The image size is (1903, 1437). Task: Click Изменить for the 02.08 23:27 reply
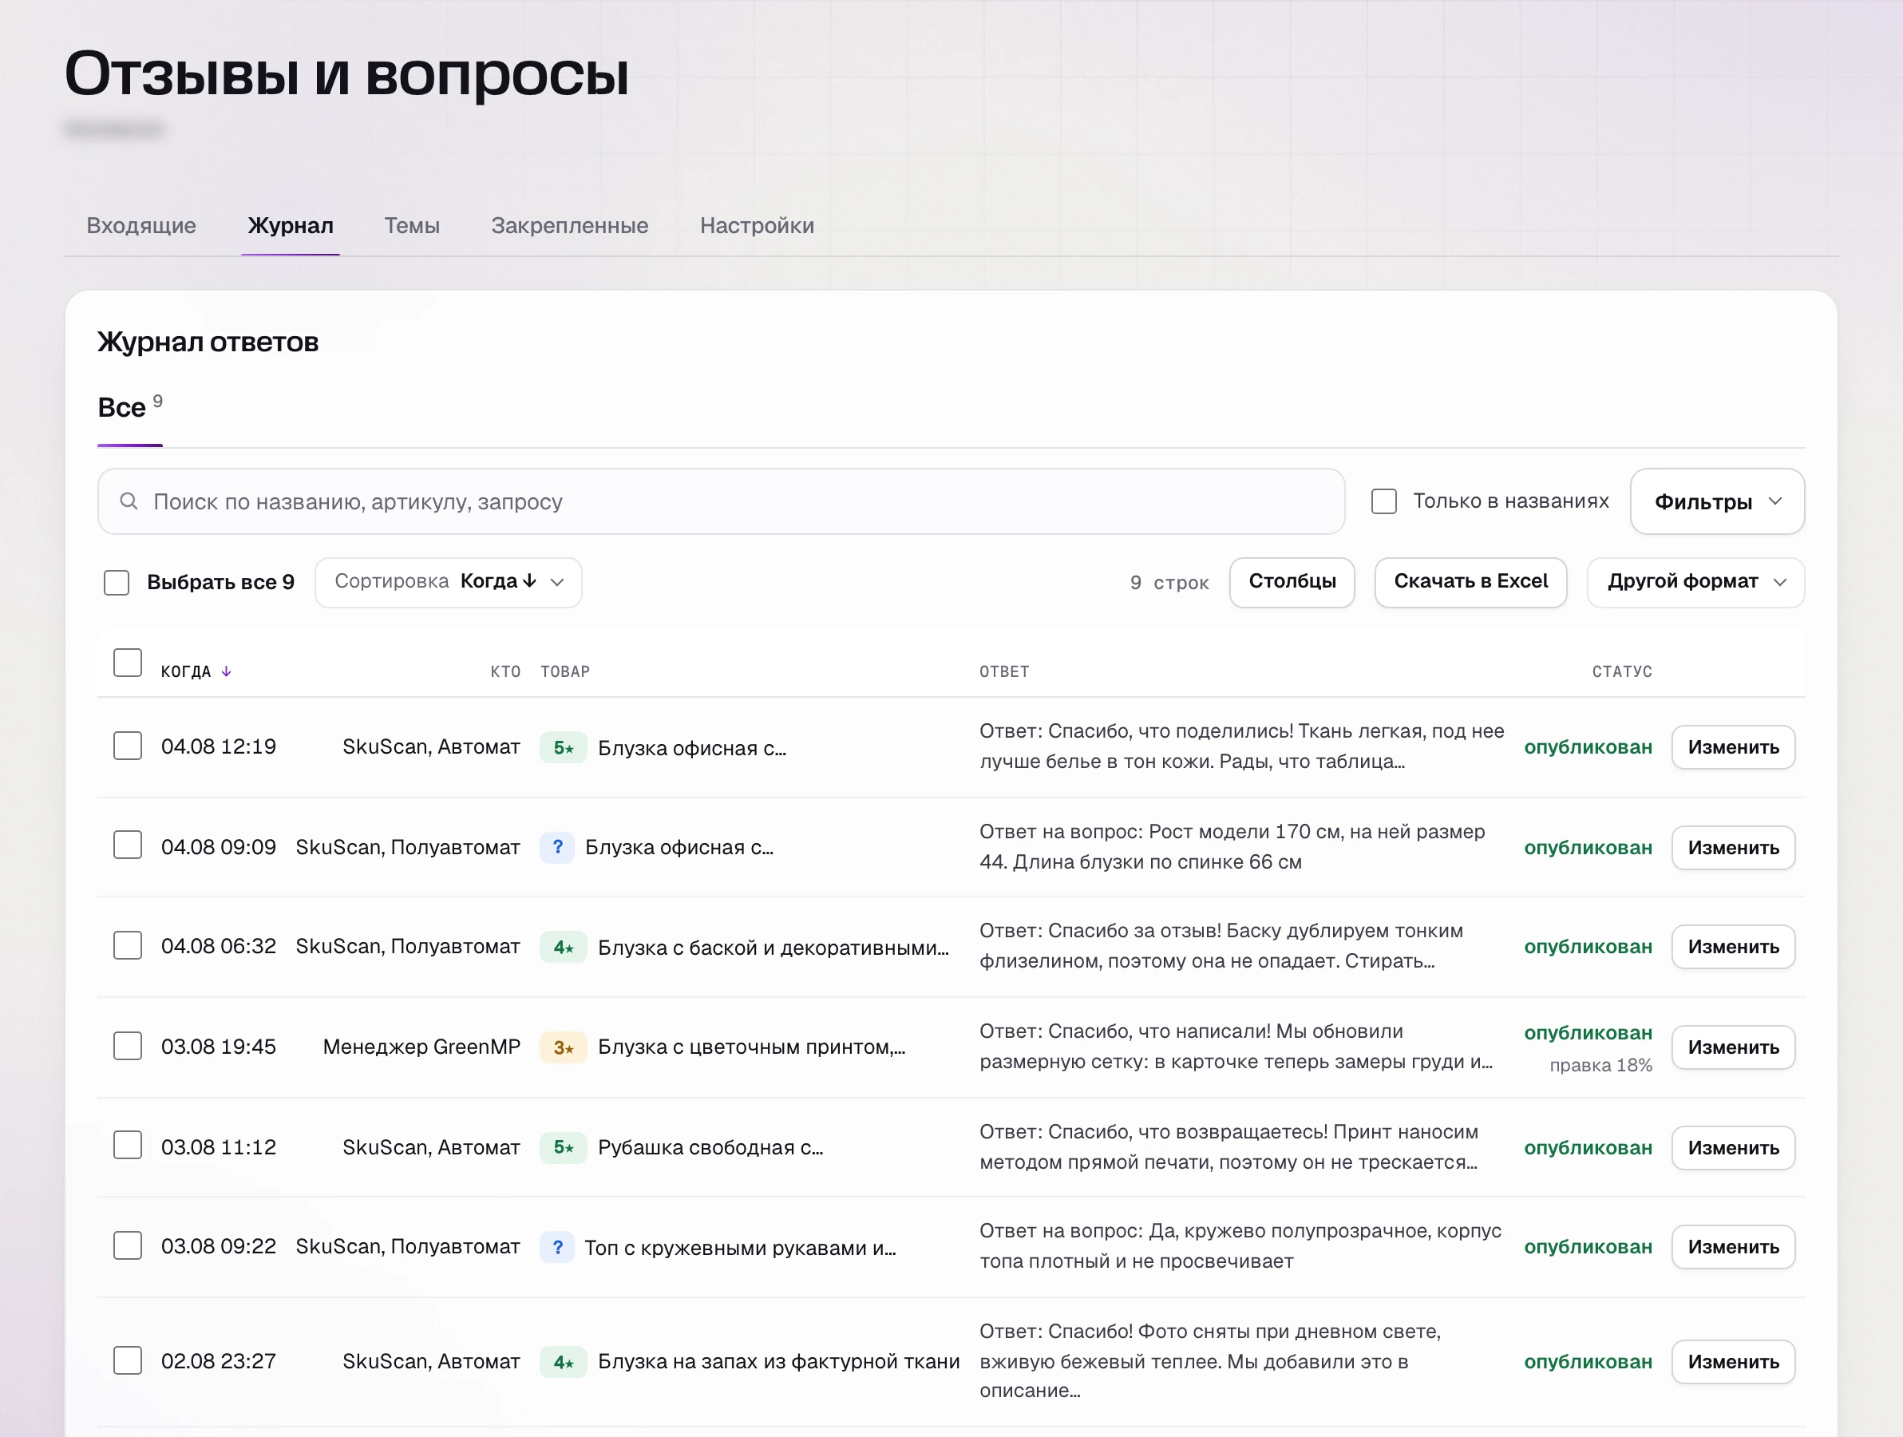[1734, 1362]
